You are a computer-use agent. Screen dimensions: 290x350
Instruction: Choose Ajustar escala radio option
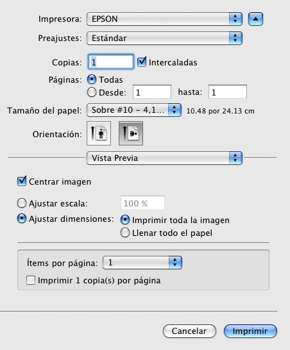(22, 203)
